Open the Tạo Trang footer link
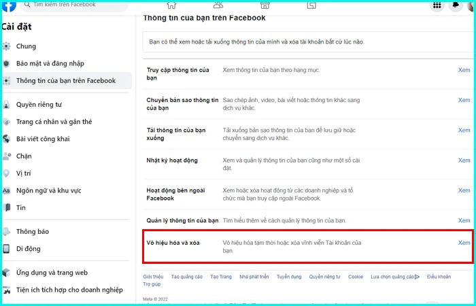The image size is (476, 306). [221, 277]
